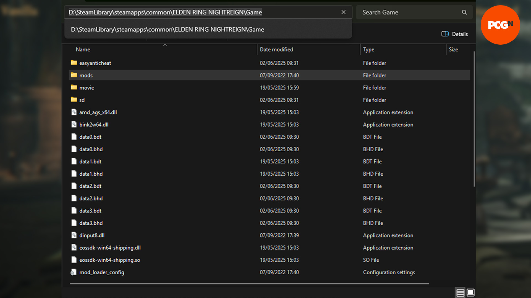The height and width of the screenshot is (298, 531).
Task: Select file name data3.bhd
Action: click(x=91, y=223)
